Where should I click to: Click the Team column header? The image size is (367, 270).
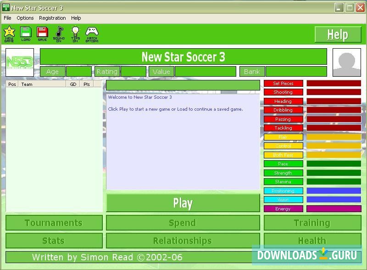tap(42, 84)
